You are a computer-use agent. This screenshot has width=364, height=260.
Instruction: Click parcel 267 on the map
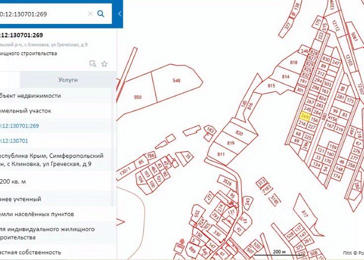310,101
